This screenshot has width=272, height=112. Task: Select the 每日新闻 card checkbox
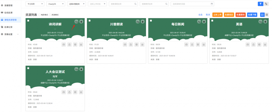tap(151, 21)
